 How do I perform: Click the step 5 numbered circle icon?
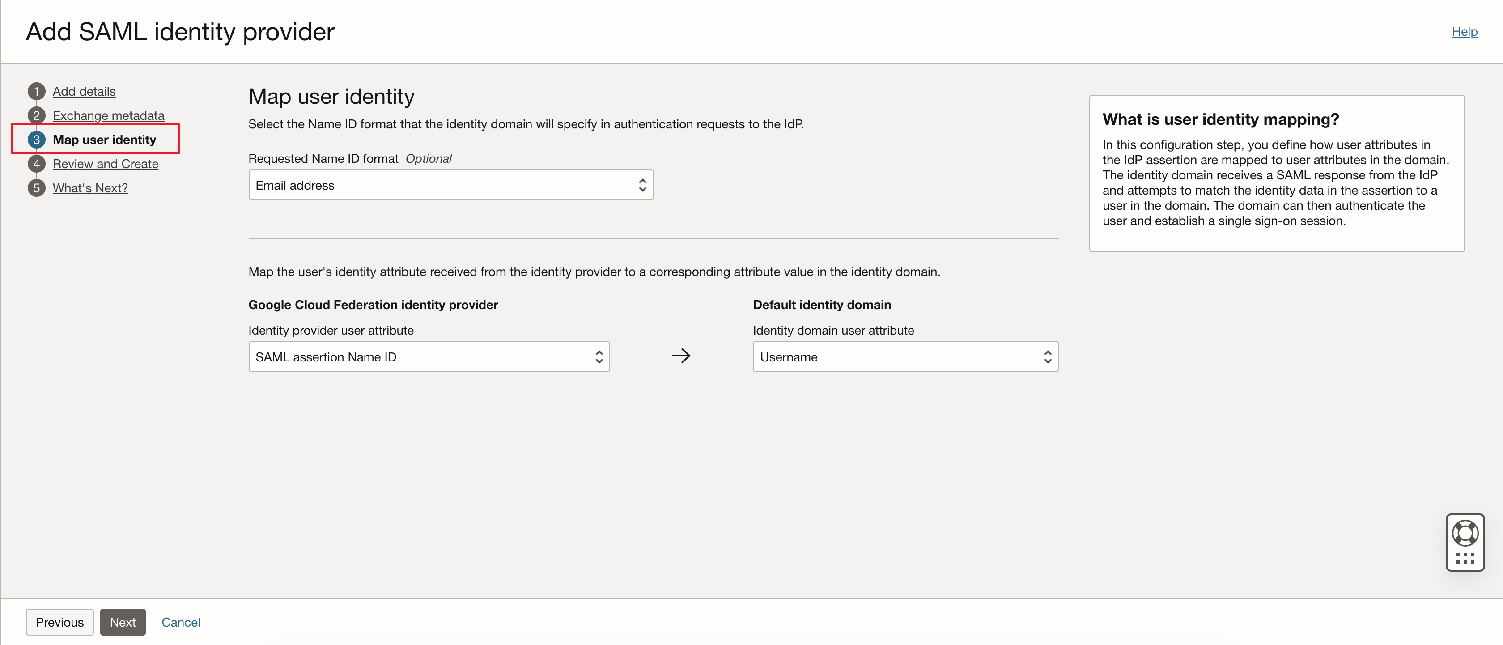37,188
